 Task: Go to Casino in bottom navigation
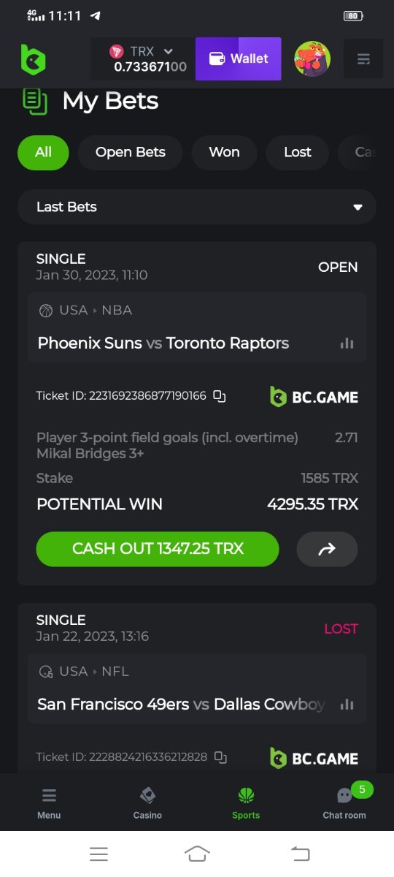147,802
